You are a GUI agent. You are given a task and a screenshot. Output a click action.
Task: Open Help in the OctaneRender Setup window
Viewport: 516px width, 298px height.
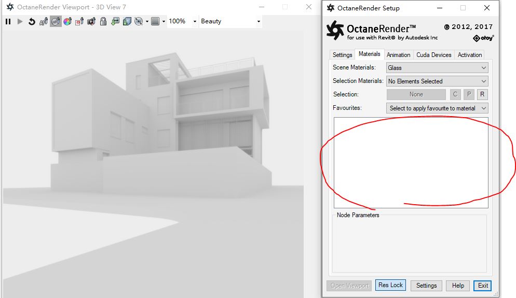click(x=458, y=286)
